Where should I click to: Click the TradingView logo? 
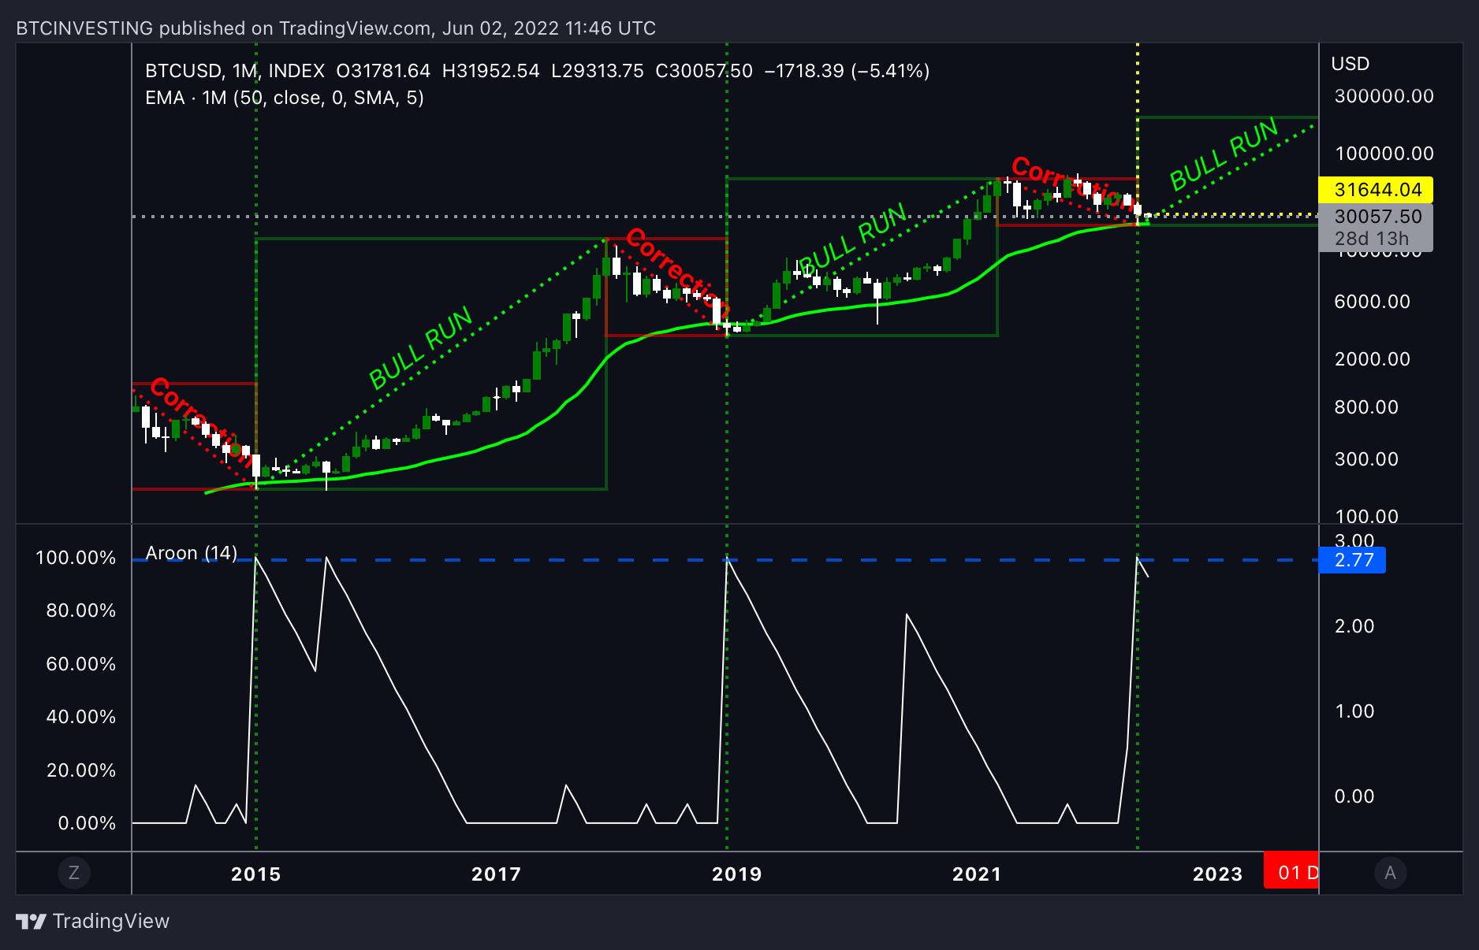pos(93,921)
